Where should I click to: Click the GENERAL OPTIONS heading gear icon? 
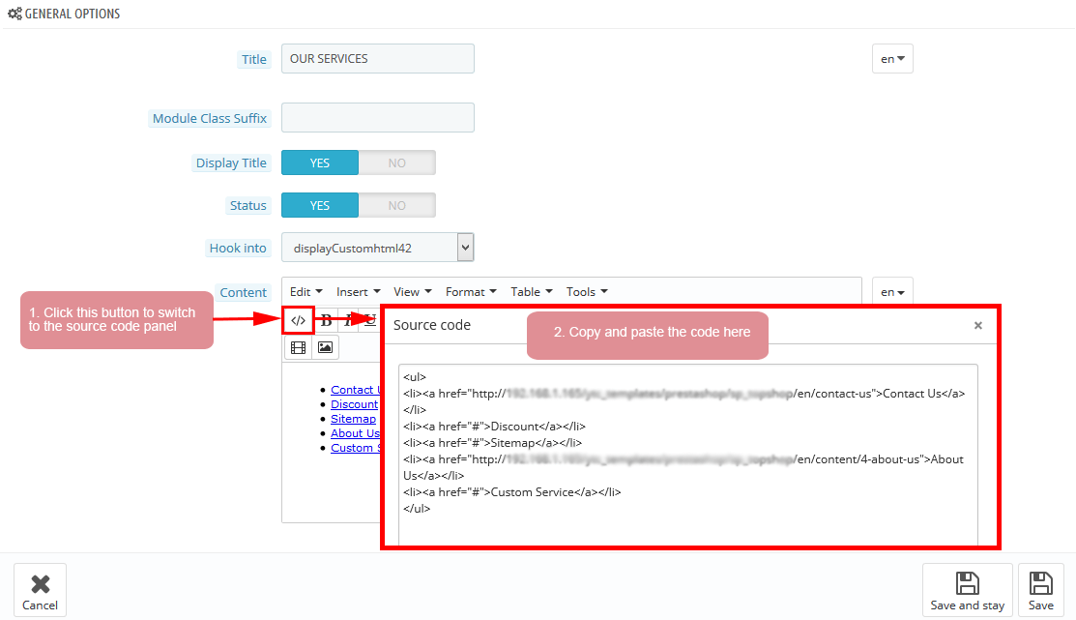(15, 13)
